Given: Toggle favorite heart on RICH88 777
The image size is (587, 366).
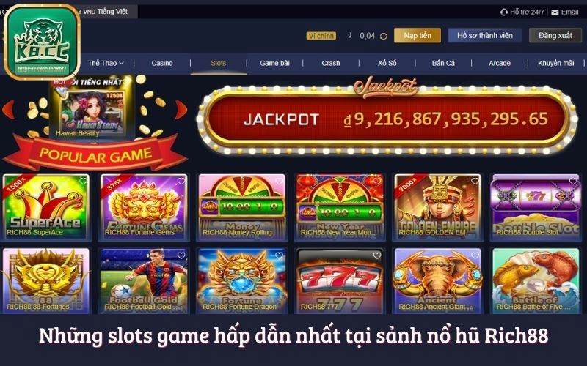Looking at the screenshot, I should click(377, 255).
